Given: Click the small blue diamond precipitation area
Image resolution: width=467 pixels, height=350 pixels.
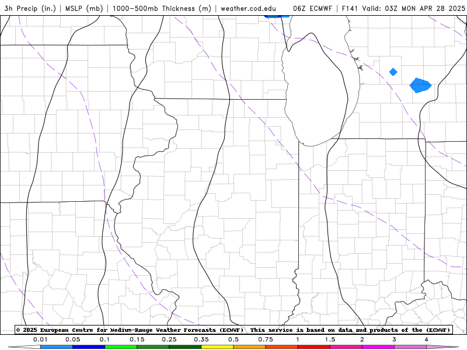Looking at the screenshot, I should (x=393, y=72).
